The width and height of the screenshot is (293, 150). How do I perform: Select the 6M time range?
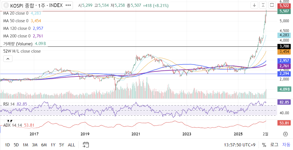(x=44, y=145)
